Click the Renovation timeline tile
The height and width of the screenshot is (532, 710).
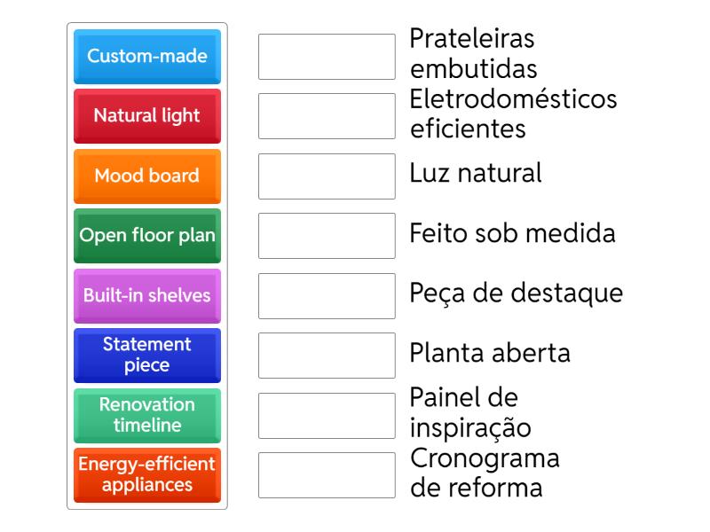click(147, 414)
